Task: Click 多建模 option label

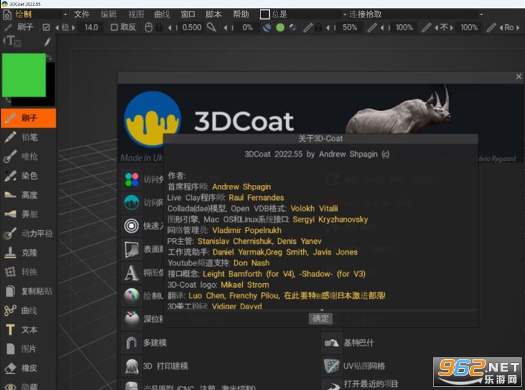Action: [x=155, y=343]
